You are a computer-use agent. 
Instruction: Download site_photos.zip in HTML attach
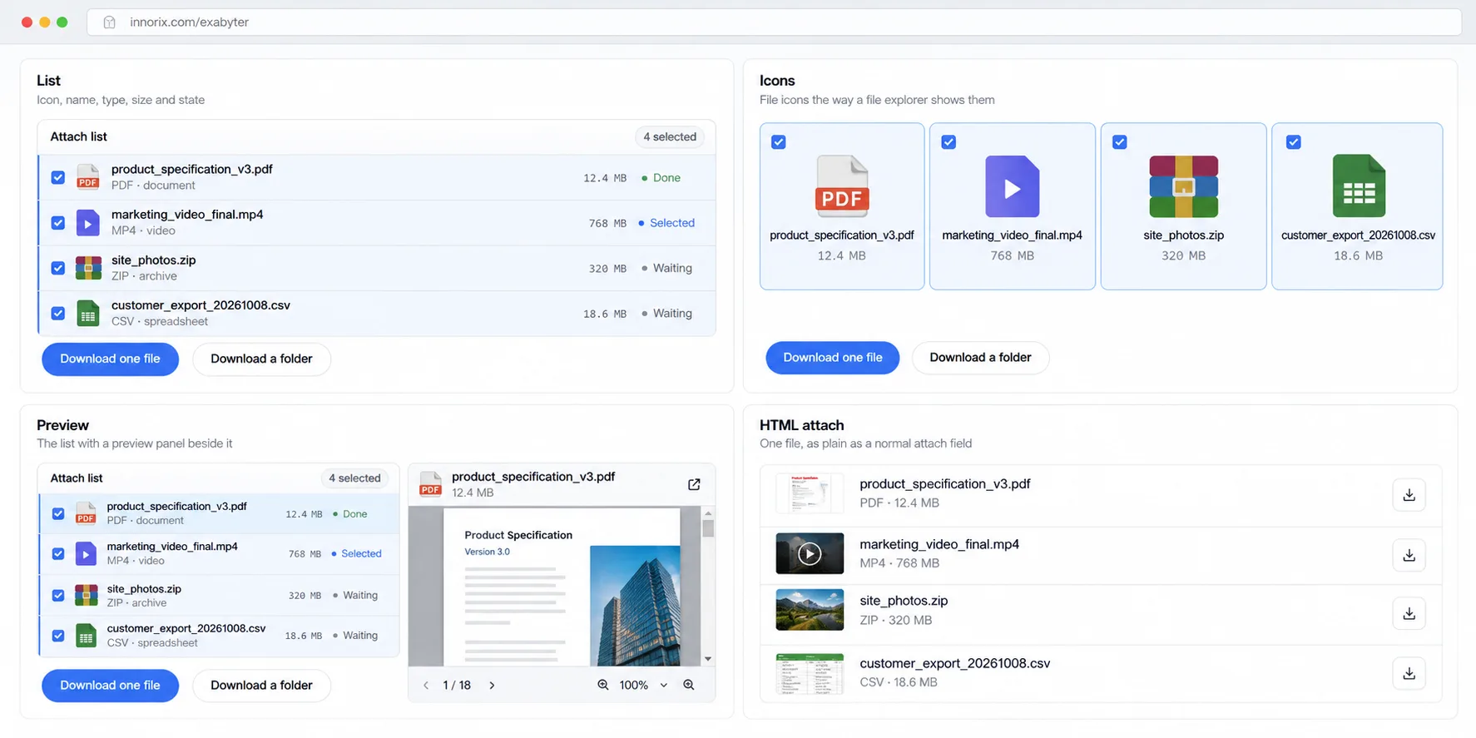(1409, 613)
